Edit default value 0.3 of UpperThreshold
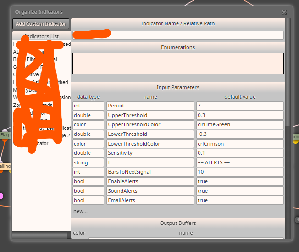The width and height of the screenshot is (299, 252). pyautogui.click(x=240, y=115)
